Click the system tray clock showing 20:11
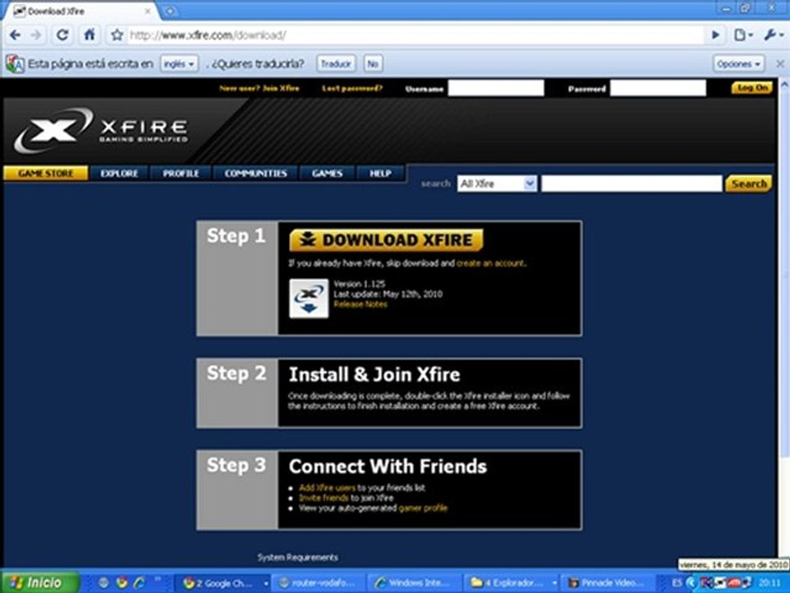790x593 pixels. pos(770,583)
